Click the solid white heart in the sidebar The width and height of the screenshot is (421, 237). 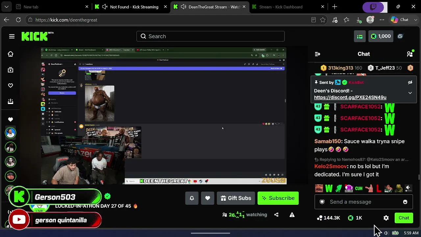[x=11, y=119]
